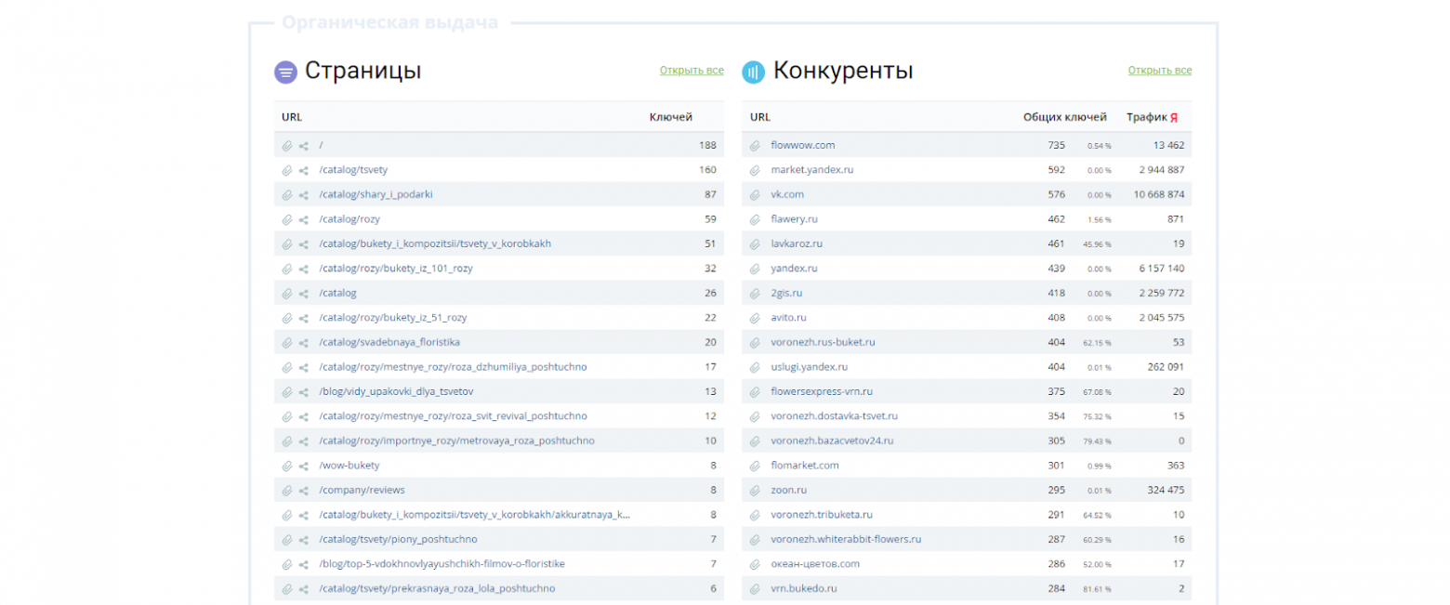Screen dimensions: 1450x605
Task: Click the paperclip icon for the tsvety_v_korobkakh row
Action: click(287, 244)
